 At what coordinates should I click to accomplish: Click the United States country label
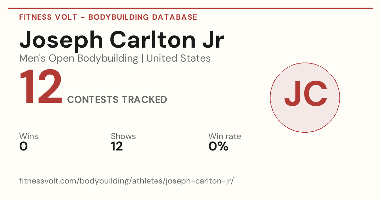178,58
